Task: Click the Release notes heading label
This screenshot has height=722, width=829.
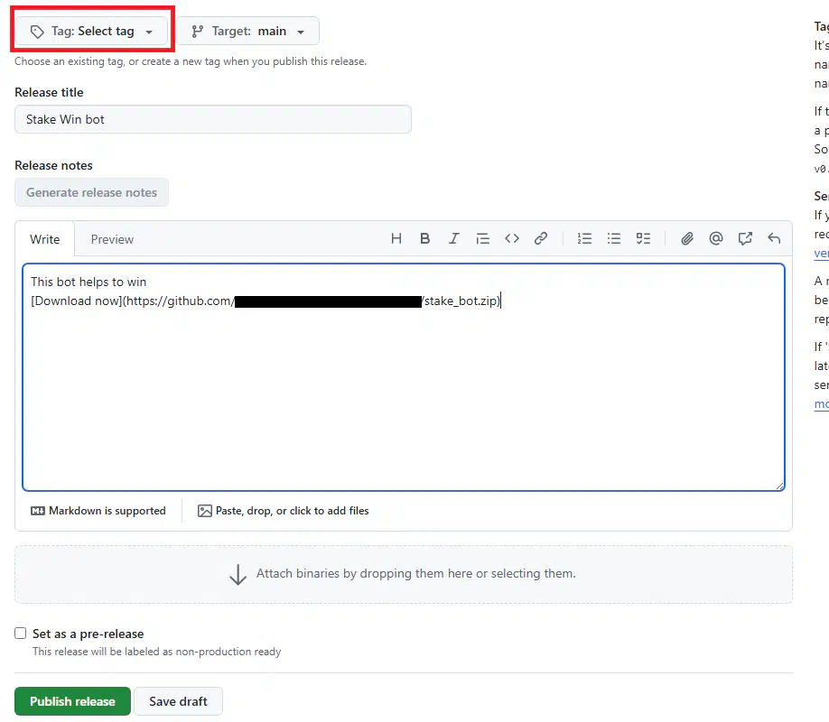Action: coord(53,165)
